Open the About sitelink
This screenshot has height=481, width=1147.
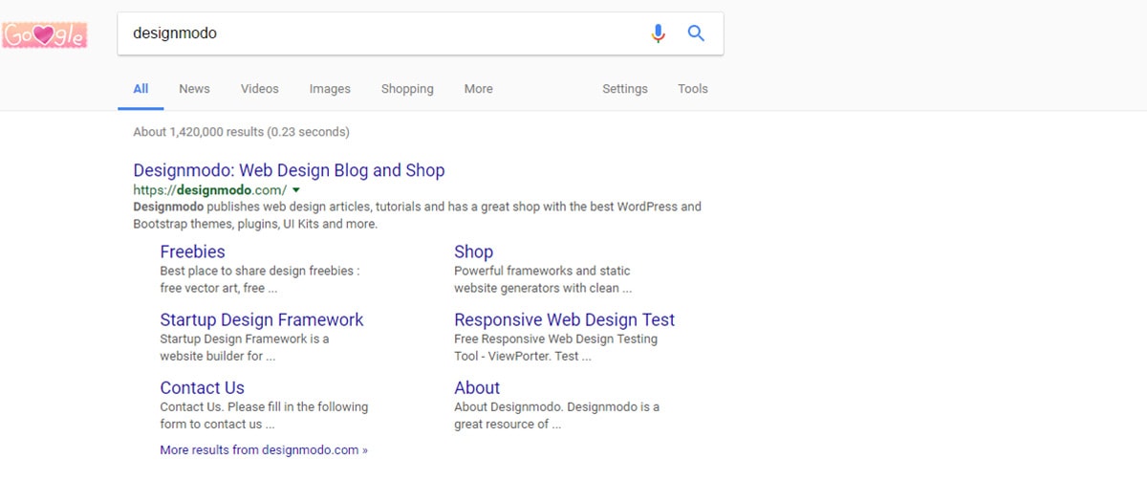click(x=477, y=387)
